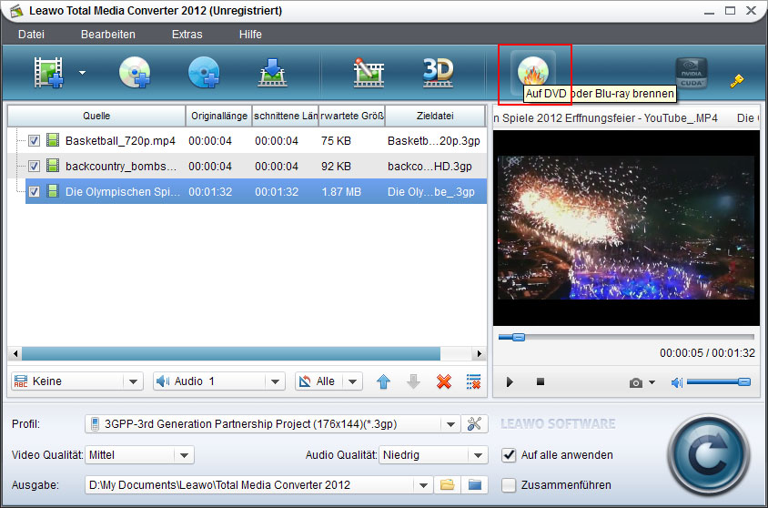Open the Add Video dropdown arrow
This screenshot has height=508, width=768.
pyautogui.click(x=82, y=73)
